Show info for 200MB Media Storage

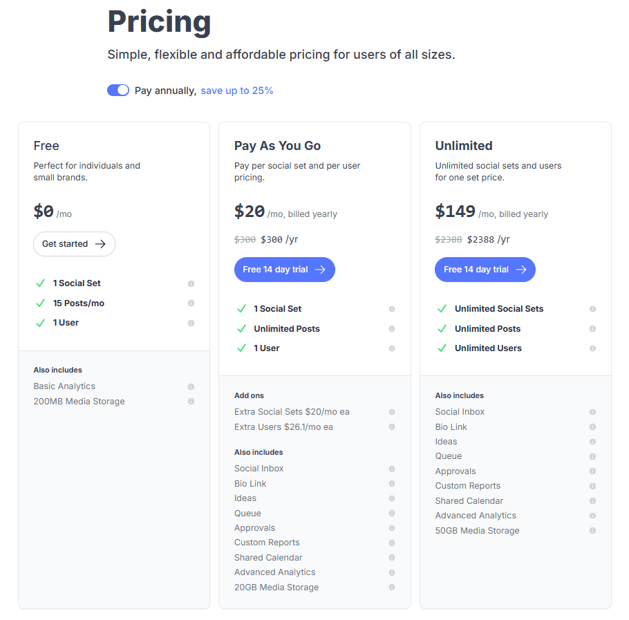tap(191, 401)
